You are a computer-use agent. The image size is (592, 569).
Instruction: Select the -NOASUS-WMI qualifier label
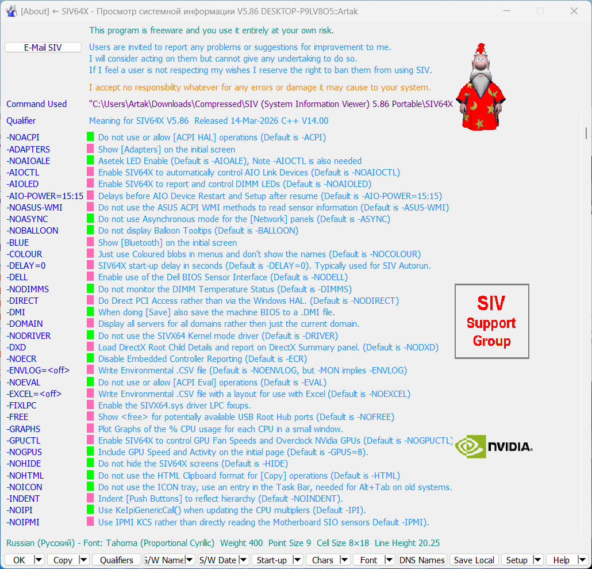pyautogui.click(x=34, y=208)
